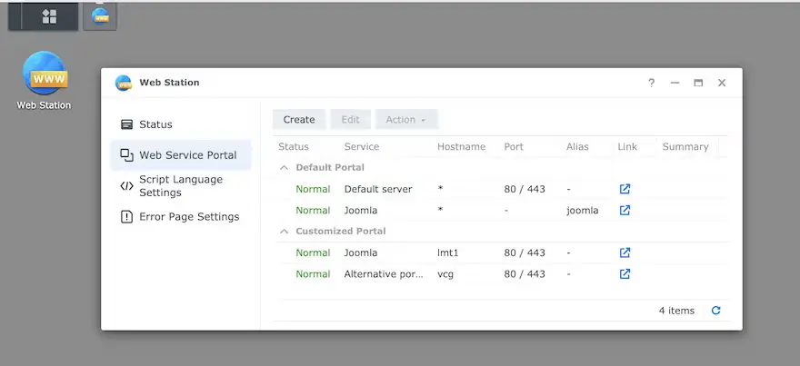
Task: Click the Create button
Action: click(299, 119)
